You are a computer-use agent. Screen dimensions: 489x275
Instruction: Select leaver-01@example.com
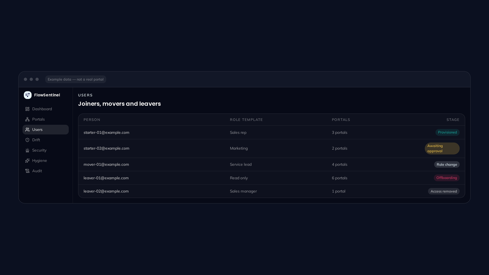pyautogui.click(x=106, y=178)
